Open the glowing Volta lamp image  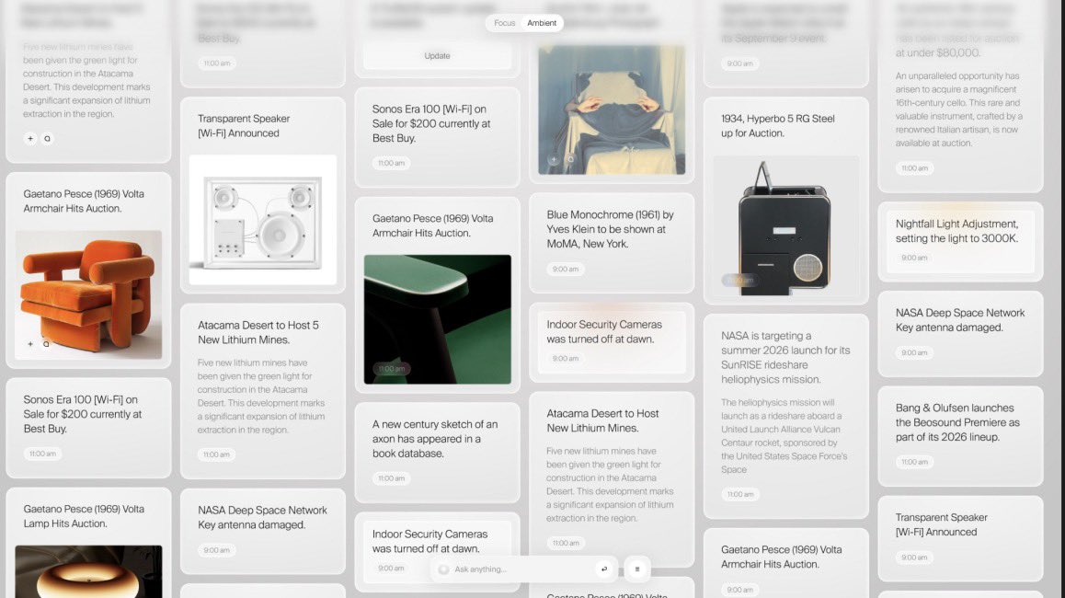click(x=89, y=571)
